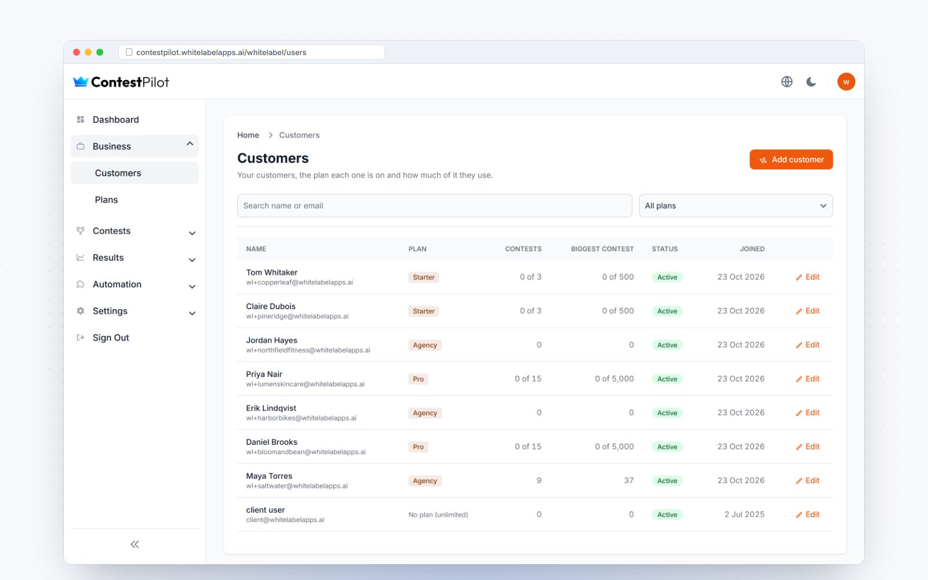
Task: Click the Automation sidebar icon
Action: tap(81, 284)
